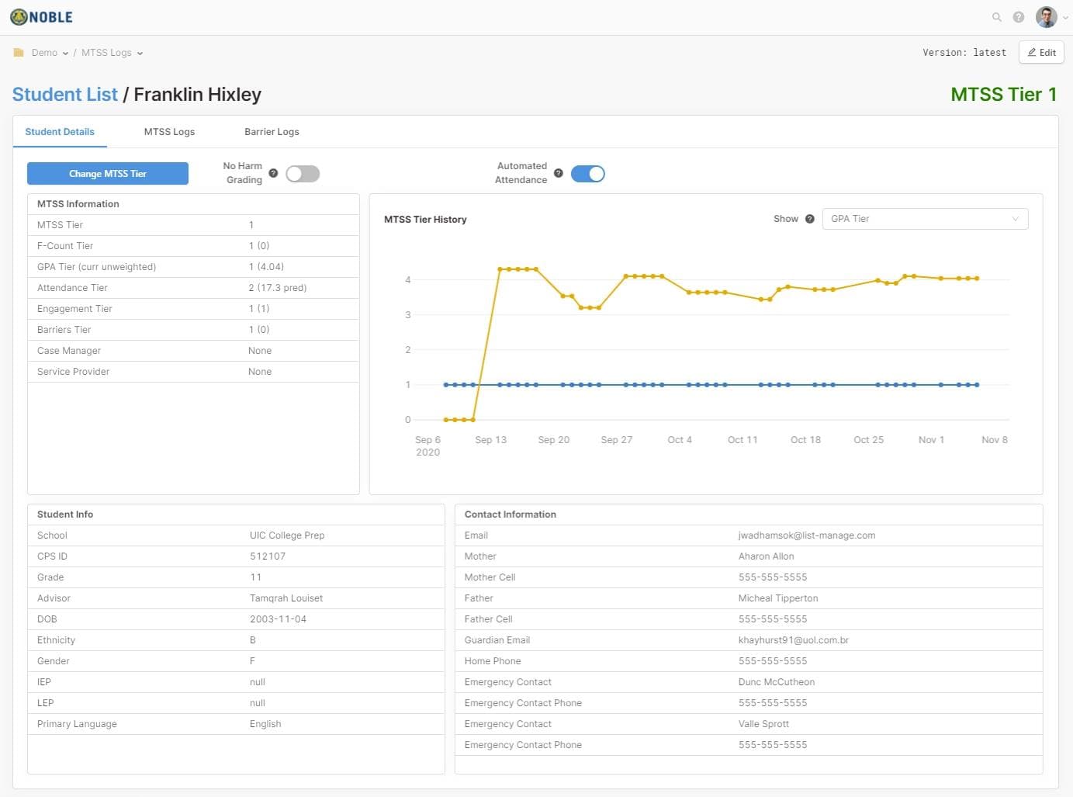Expand the MTSS Logs breadcrumb dropdown
Viewport: 1073px width, 797px height.
pyautogui.click(x=112, y=53)
